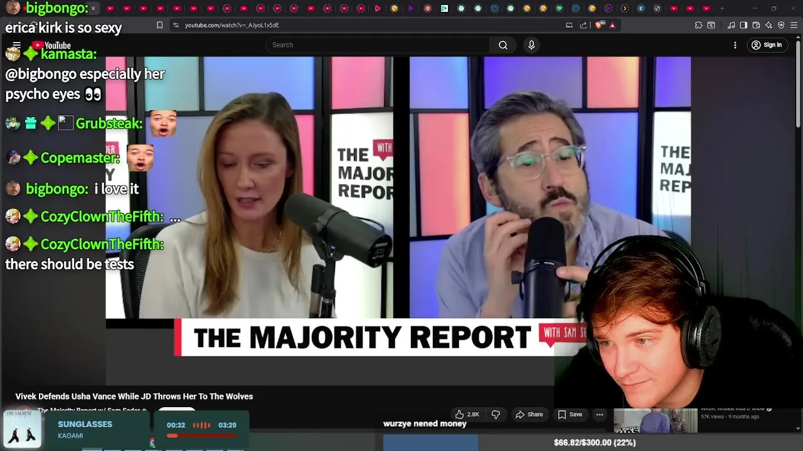
Task: Bookmark this page with the bookmark icon
Action: coord(159,25)
